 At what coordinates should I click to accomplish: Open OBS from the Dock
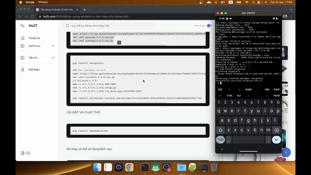click(166, 167)
